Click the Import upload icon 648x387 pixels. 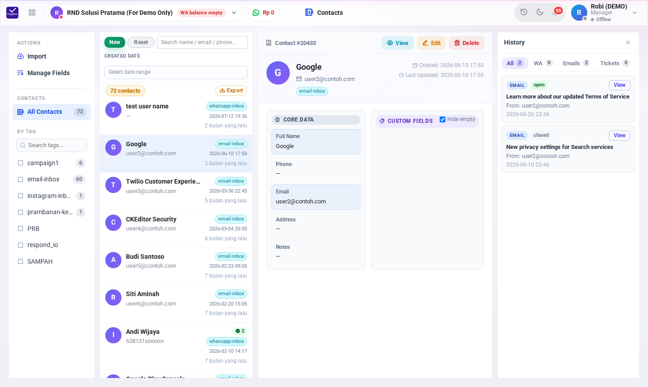coord(20,56)
